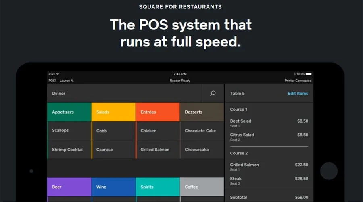Add Caprese salad item
This screenshot has height=202, width=363.
tap(113, 150)
